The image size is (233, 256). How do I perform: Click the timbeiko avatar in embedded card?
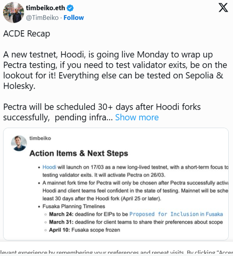[19, 143]
